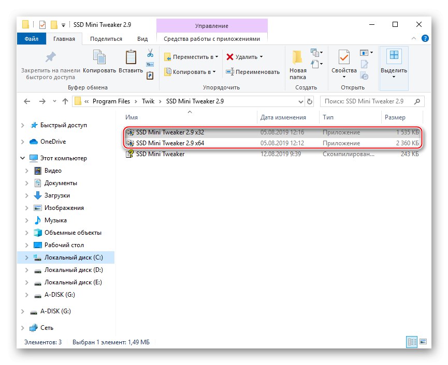Click Twik in breadcrumb path
The image size is (448, 365).
tap(148, 101)
